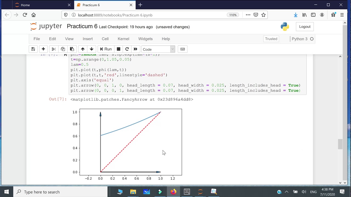Screen dimensions: 351x197
Task: Open the taskbar clock and calendar
Action: pyautogui.click(x=327, y=192)
